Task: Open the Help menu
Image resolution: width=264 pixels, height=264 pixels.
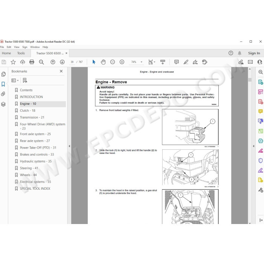Action: coord(45,47)
